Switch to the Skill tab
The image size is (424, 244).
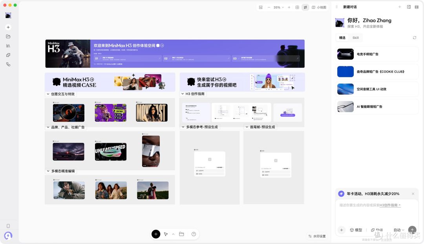pos(356,38)
